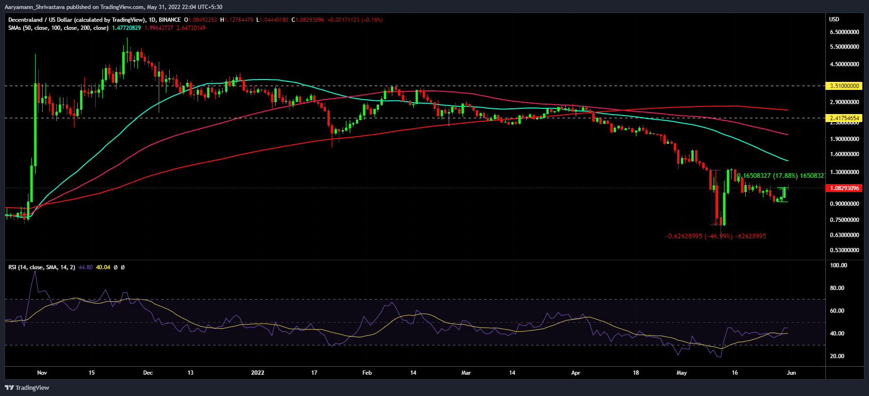Click the RSI yellow value 40.04
The height and width of the screenshot is (396, 869).
103,267
